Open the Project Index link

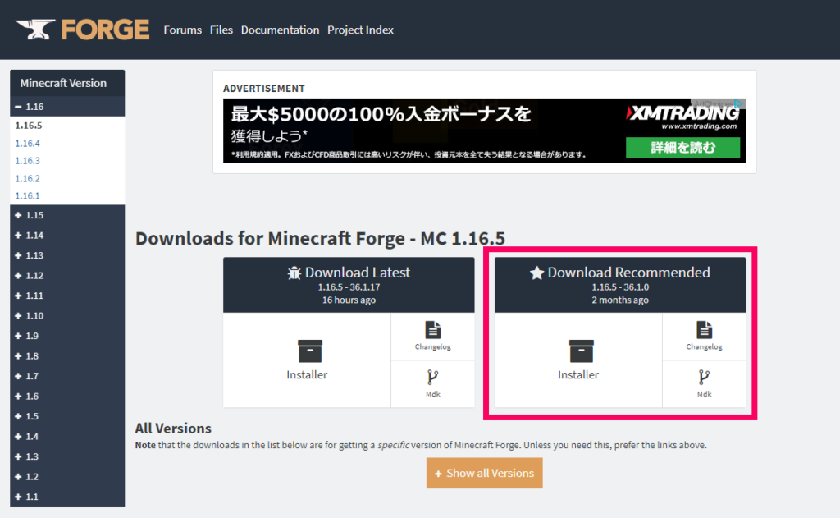[361, 30]
